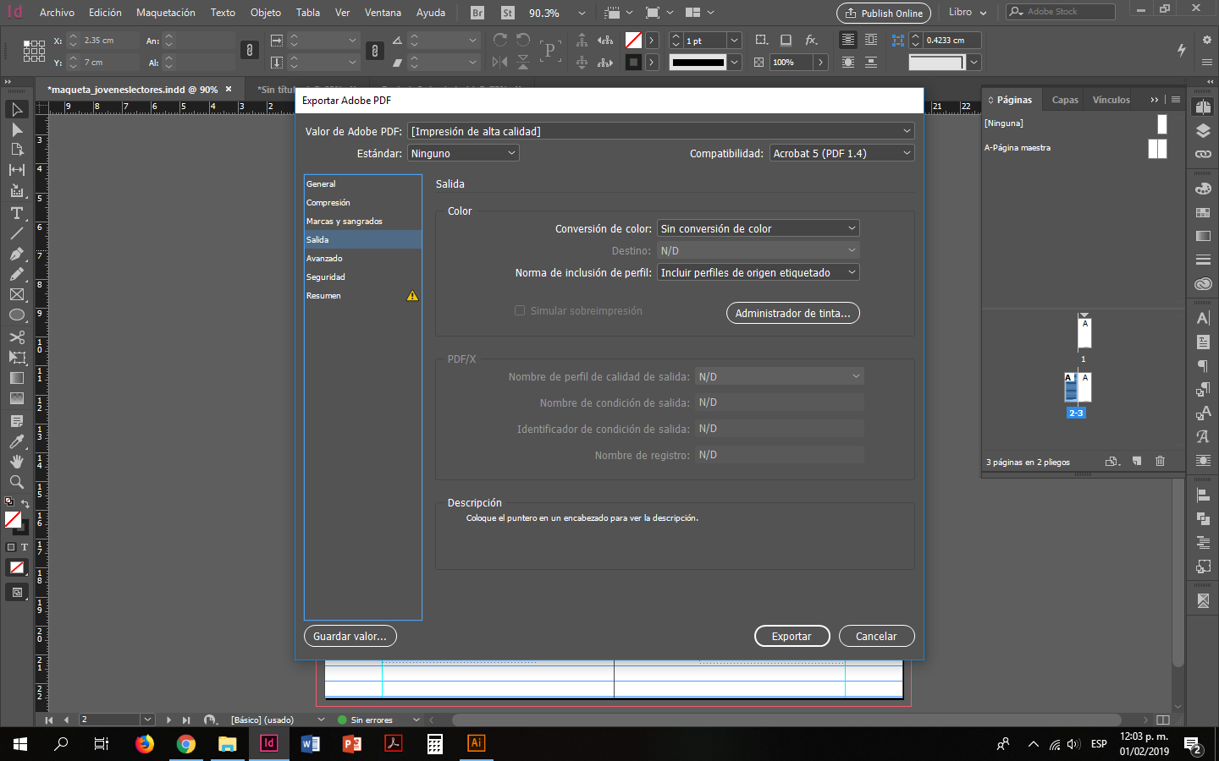Screen dimensions: 1219x761
Task: Click the Apply None swatch in toolbox
Action: (x=16, y=567)
